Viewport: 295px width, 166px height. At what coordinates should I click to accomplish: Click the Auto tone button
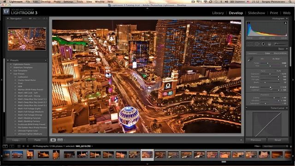tap(278, 71)
